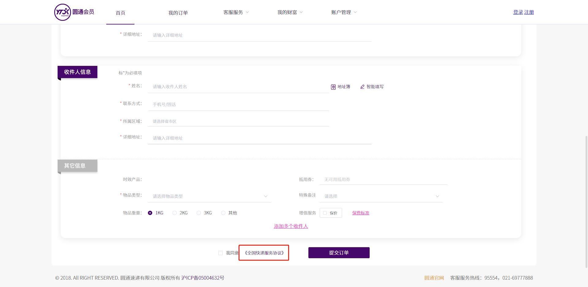
Task: Click the 圆通官网 footer link
Action: coord(434,278)
